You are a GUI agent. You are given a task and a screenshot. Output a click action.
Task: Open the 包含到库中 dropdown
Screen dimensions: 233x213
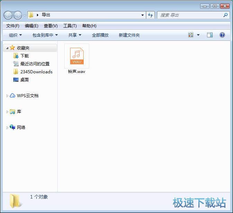click(x=45, y=35)
